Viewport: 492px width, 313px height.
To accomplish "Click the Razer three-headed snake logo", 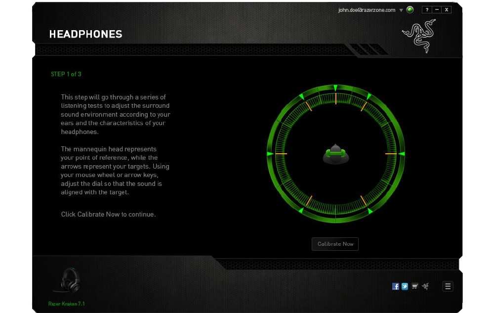I will pos(419,36).
